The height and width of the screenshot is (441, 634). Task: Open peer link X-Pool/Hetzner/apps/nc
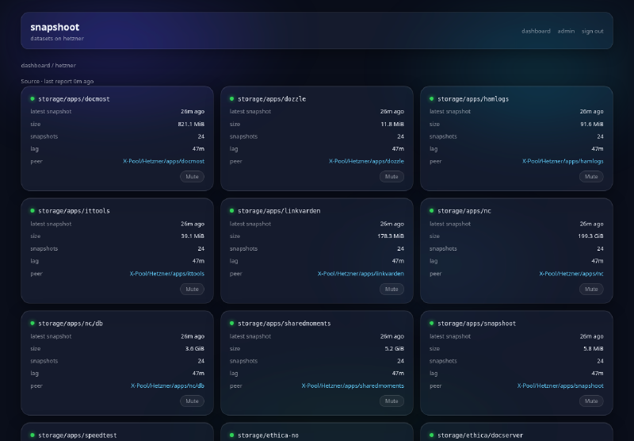(571, 274)
